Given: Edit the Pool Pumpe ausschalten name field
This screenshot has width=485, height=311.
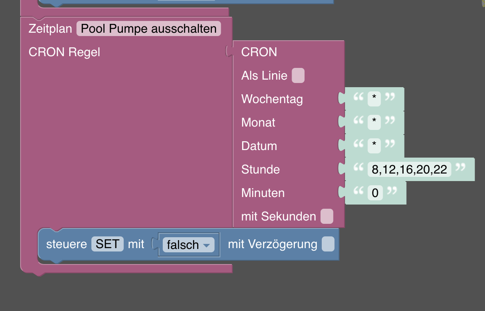Looking at the screenshot, I should point(149,29).
